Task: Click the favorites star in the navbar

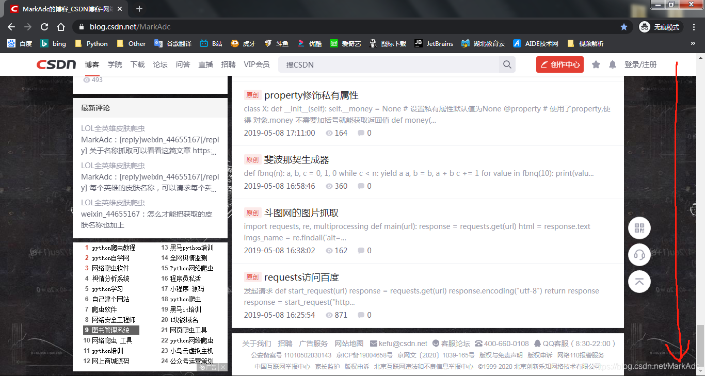Action: [596, 64]
